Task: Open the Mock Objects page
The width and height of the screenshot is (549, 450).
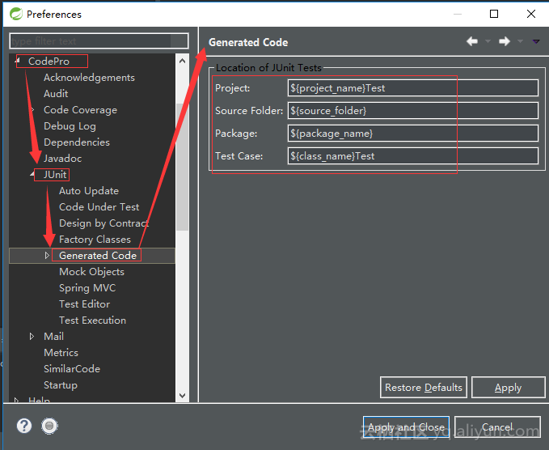Action: tap(91, 272)
